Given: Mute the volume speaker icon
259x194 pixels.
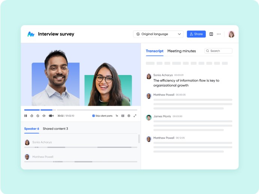Looking at the screenshot, I should click(44, 116).
